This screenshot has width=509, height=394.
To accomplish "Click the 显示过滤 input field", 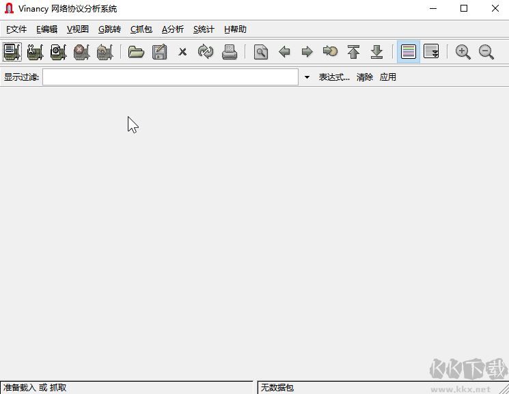I will 170,77.
